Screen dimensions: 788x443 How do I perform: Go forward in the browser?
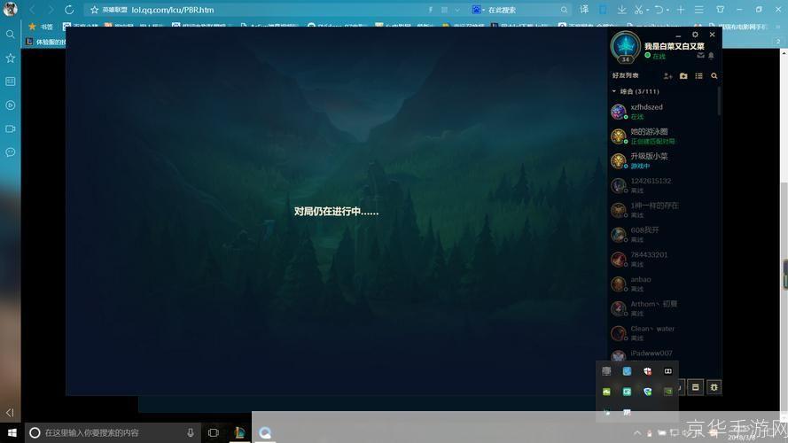tap(51, 10)
